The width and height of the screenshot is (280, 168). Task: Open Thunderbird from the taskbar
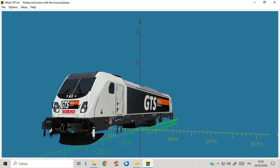(127, 164)
